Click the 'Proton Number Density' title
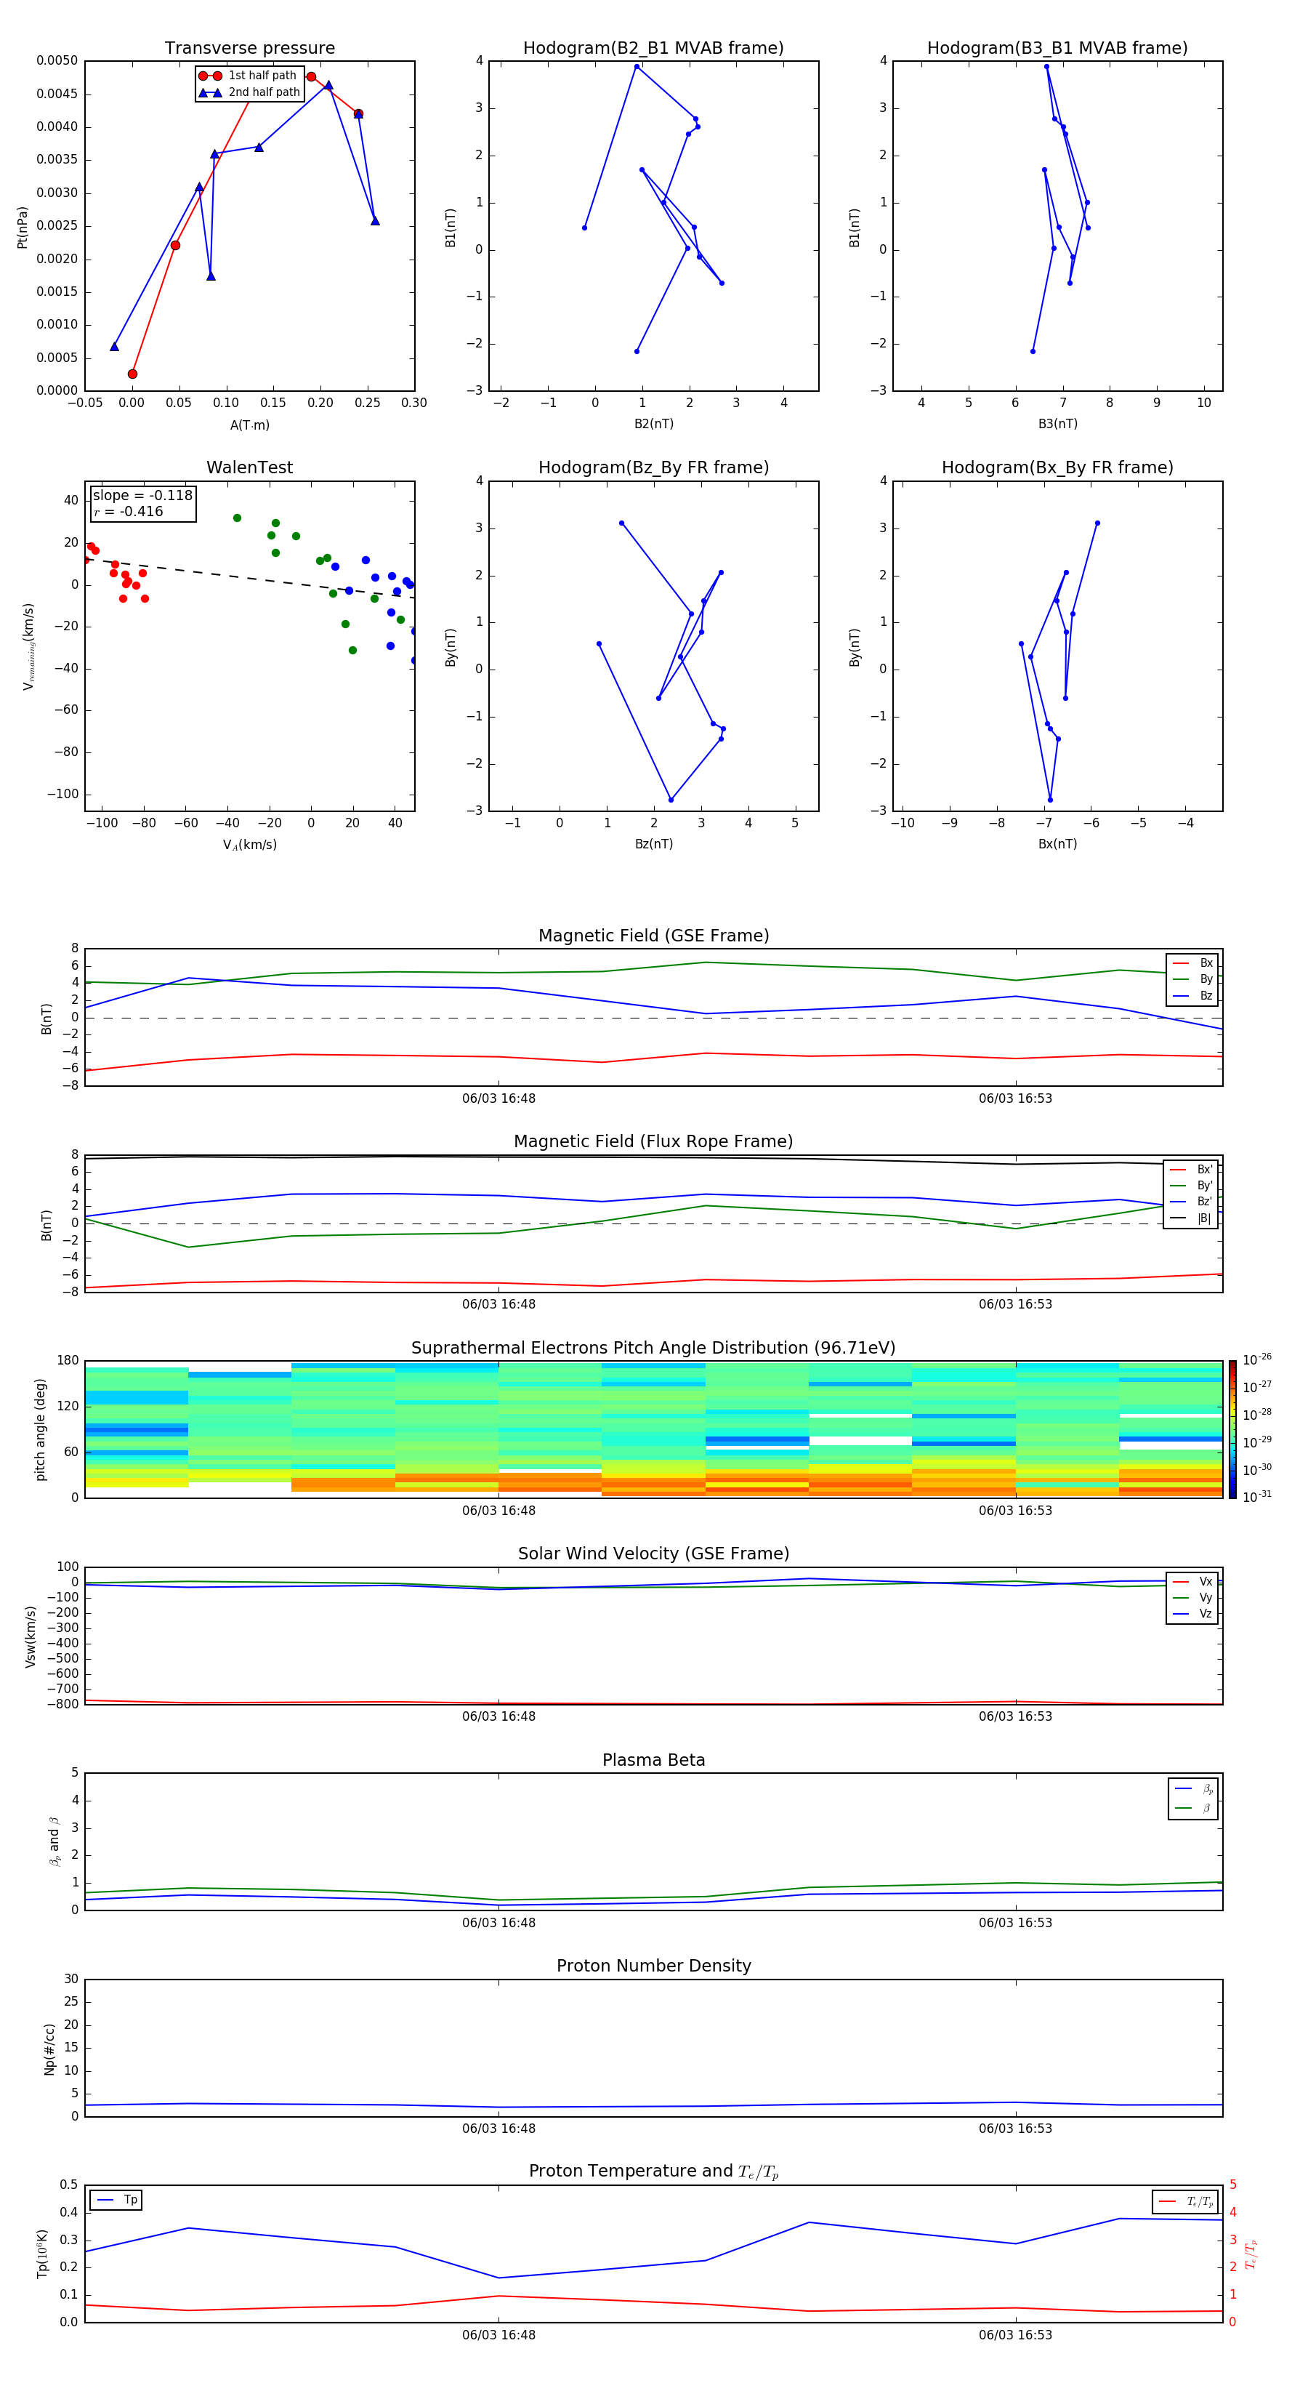1308x2399 pixels. point(653,1966)
